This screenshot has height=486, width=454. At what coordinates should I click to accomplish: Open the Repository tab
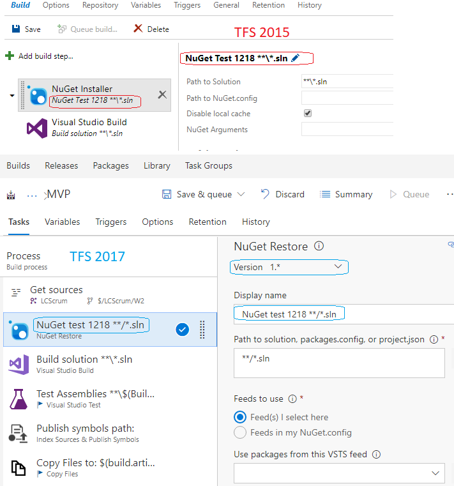(100, 5)
